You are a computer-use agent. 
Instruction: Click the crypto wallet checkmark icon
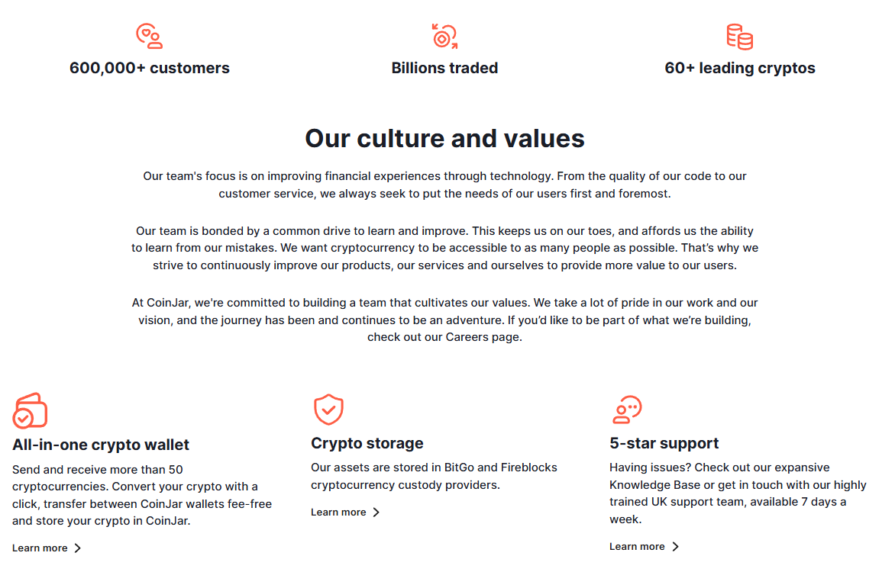pos(30,410)
